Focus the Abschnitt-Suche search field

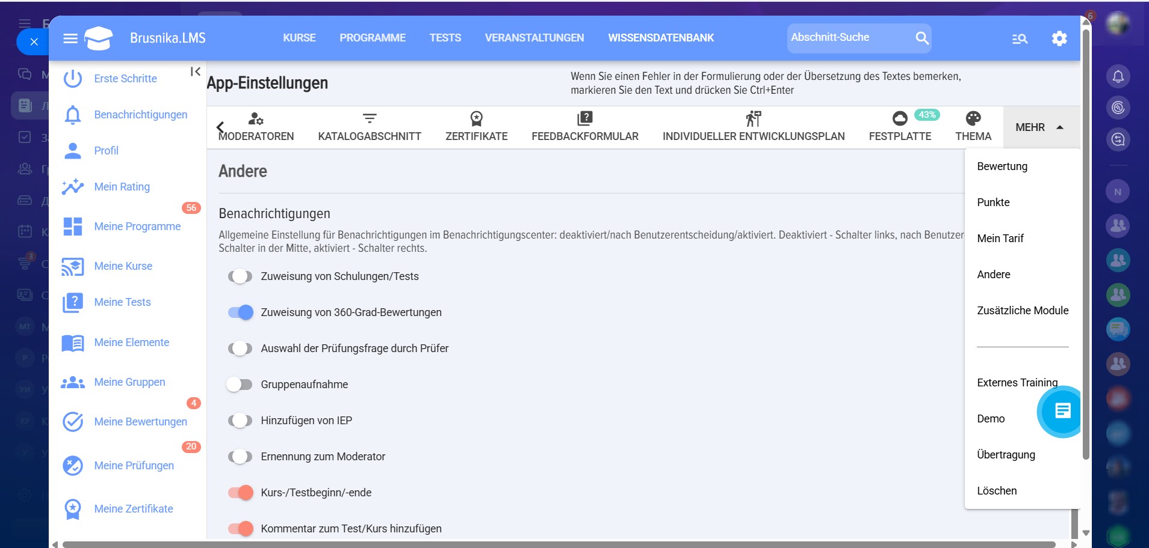coord(849,38)
